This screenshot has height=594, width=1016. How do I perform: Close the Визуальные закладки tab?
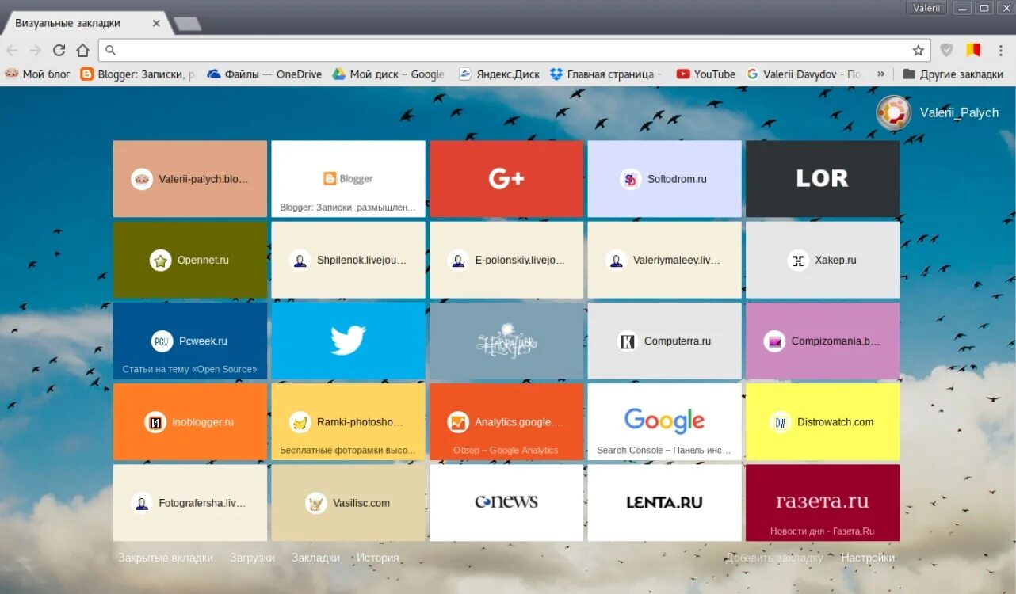coord(156,23)
